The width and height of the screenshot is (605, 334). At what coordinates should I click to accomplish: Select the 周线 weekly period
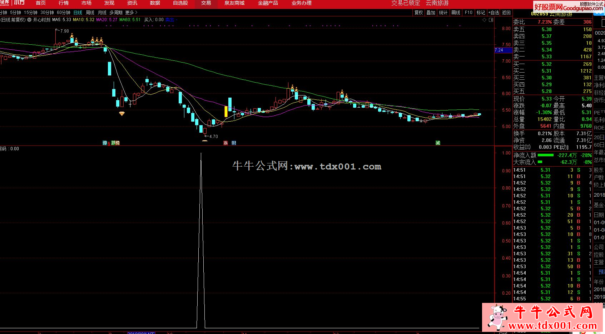point(90,13)
